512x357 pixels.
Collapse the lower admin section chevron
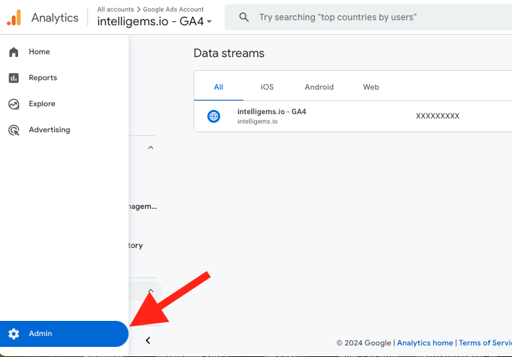point(150,291)
